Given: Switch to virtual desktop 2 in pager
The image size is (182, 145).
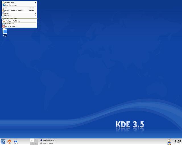Looking at the screenshot, I should point(36,140).
